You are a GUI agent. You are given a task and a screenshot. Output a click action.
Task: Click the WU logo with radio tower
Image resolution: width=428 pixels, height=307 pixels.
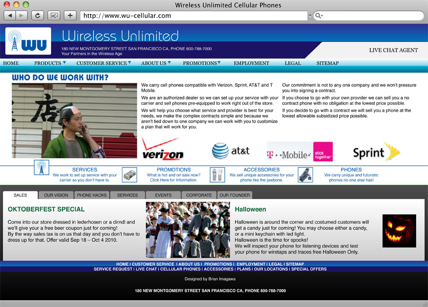coord(28,41)
